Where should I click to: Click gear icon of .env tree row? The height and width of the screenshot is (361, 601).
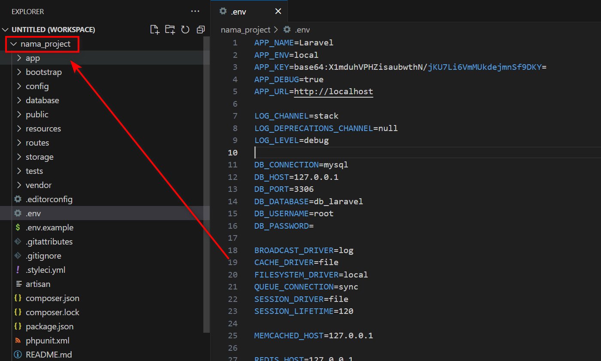[18, 213]
